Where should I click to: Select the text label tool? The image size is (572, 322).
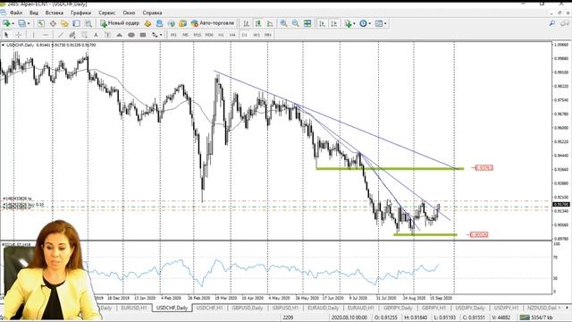pos(107,35)
